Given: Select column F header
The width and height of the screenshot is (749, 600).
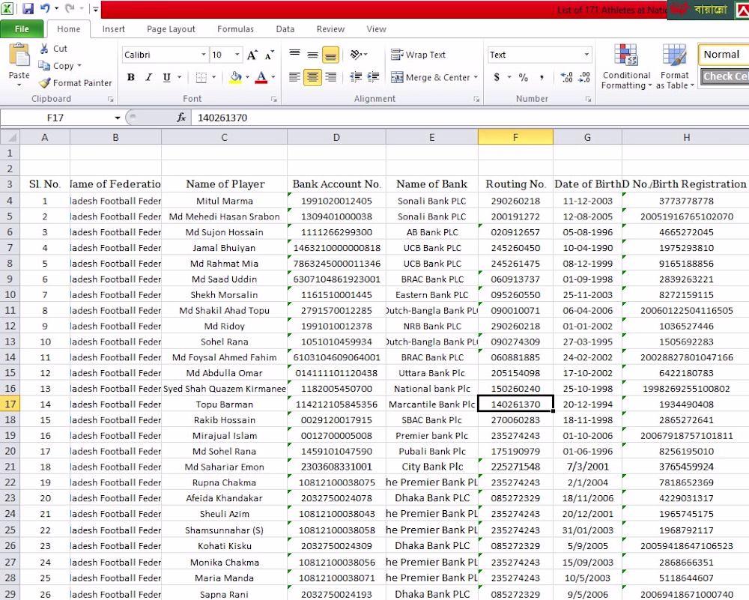Looking at the screenshot, I should point(515,137).
